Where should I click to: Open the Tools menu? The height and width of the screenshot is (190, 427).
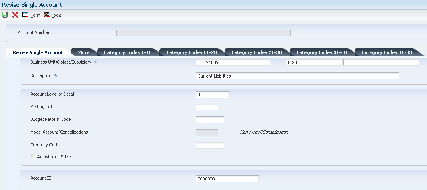click(x=57, y=16)
